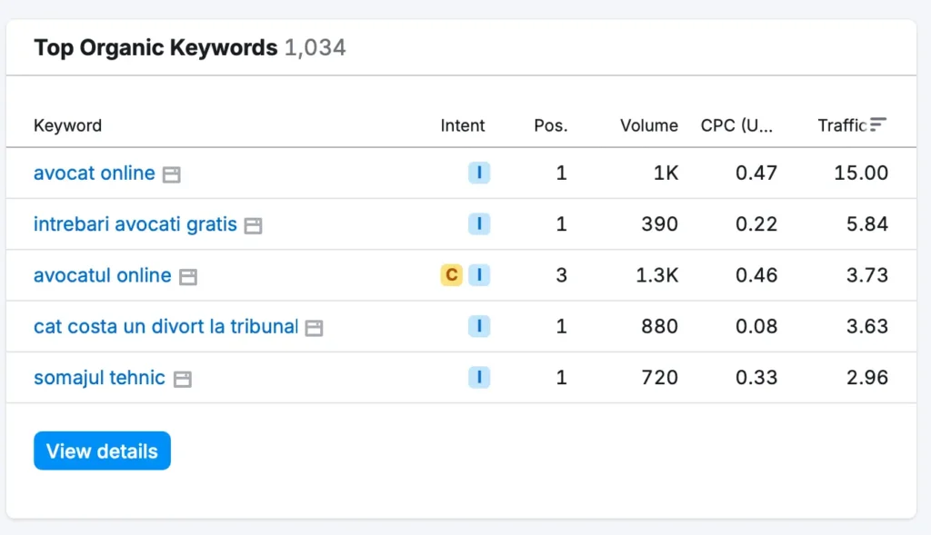The image size is (931, 535).
Task: Click the Pos. column header
Action: point(550,125)
